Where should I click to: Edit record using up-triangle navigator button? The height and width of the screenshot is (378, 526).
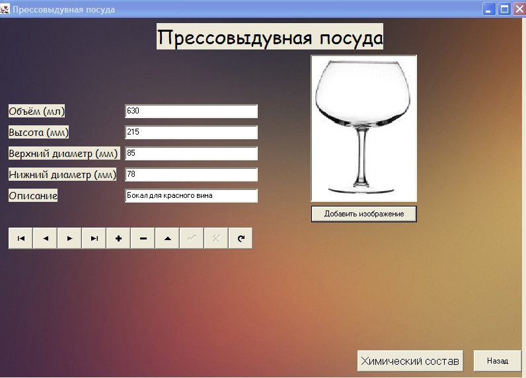(167, 238)
